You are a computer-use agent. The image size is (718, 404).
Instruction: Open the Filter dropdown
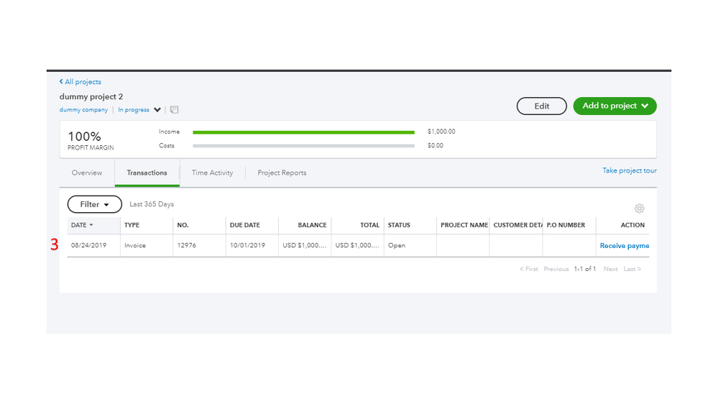(95, 204)
